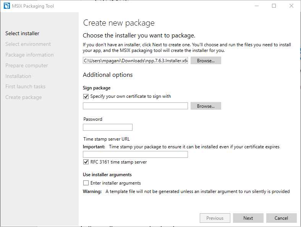
Task: Focus the installer path field
Action: [x=135, y=60]
